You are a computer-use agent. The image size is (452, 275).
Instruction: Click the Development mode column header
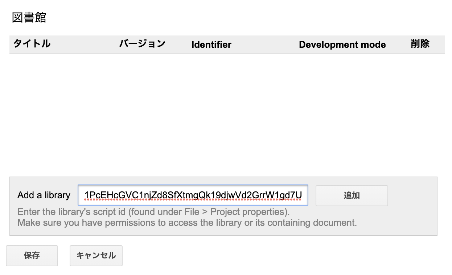tap(342, 45)
